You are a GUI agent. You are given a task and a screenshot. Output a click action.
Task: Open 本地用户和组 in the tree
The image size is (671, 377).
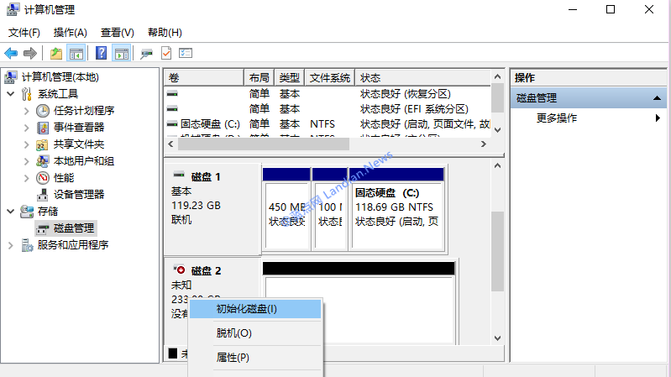pyautogui.click(x=84, y=161)
